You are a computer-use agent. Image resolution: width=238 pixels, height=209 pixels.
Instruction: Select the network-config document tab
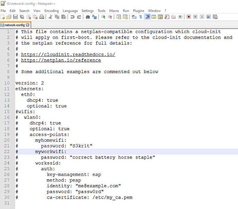point(15,25)
